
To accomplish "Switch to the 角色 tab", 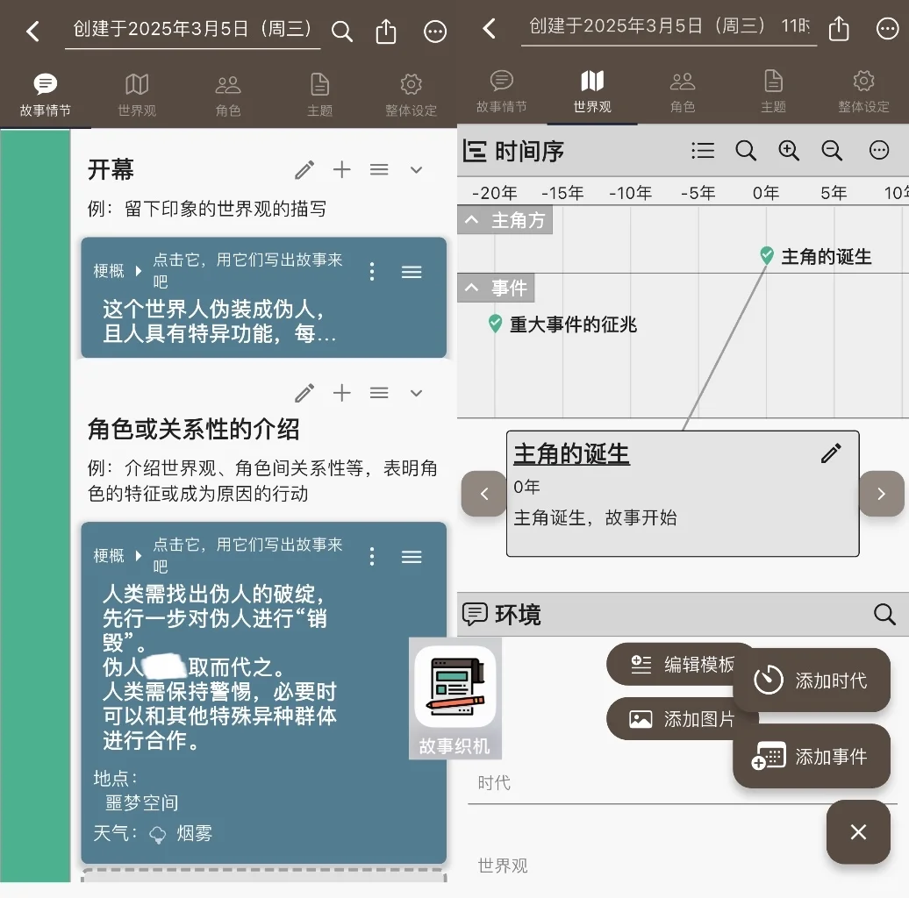I will [x=228, y=92].
